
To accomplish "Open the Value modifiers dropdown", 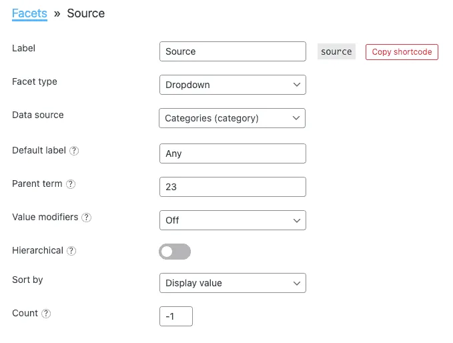I will click(233, 220).
